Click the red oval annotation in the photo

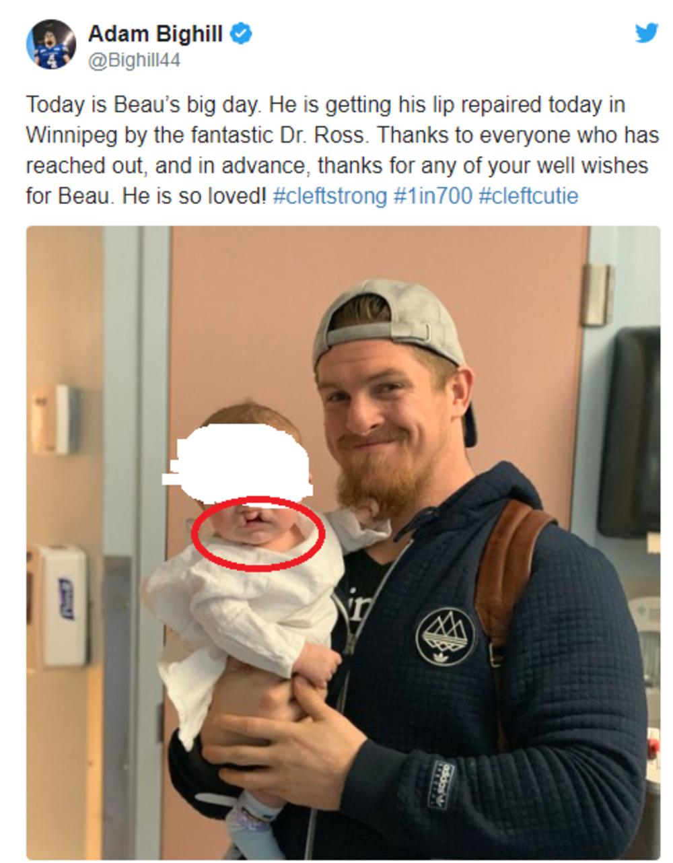click(258, 534)
